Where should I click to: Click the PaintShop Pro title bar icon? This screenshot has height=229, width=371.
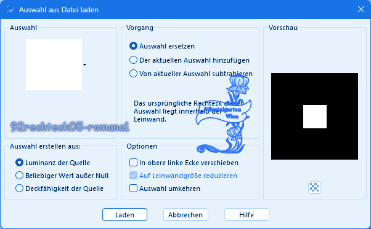coord(10,9)
